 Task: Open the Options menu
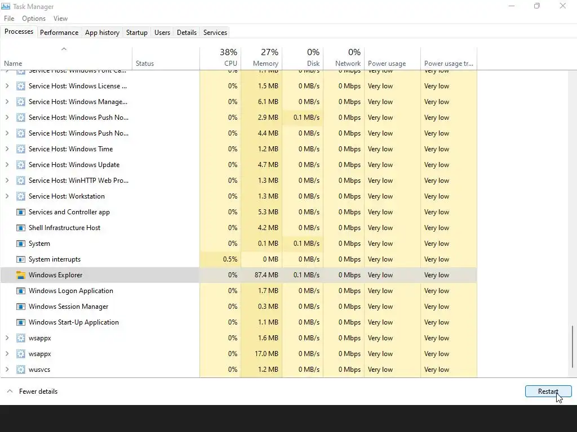click(34, 19)
